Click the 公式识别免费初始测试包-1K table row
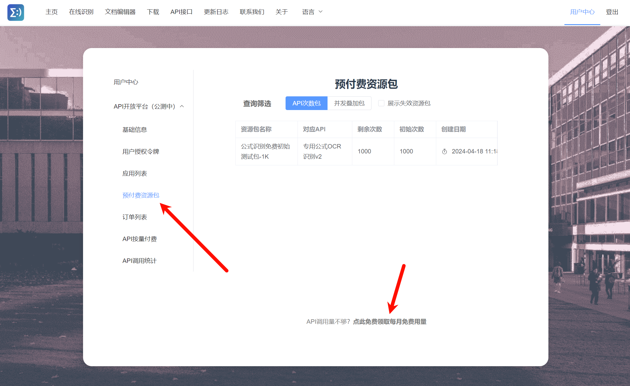Viewport: 630px width, 386px height. coord(265,151)
